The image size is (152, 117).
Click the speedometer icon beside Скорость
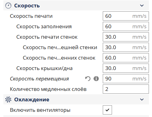[8, 6]
